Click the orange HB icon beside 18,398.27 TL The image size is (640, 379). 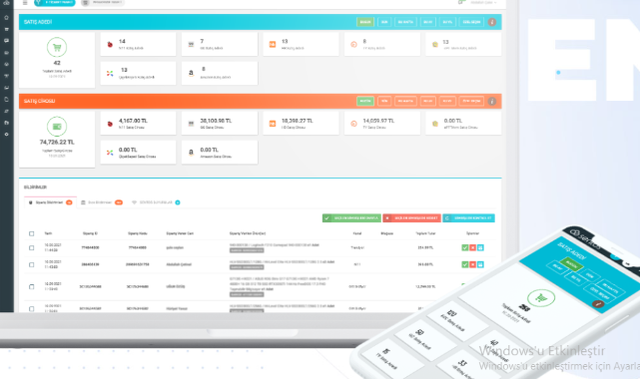pyautogui.click(x=273, y=124)
